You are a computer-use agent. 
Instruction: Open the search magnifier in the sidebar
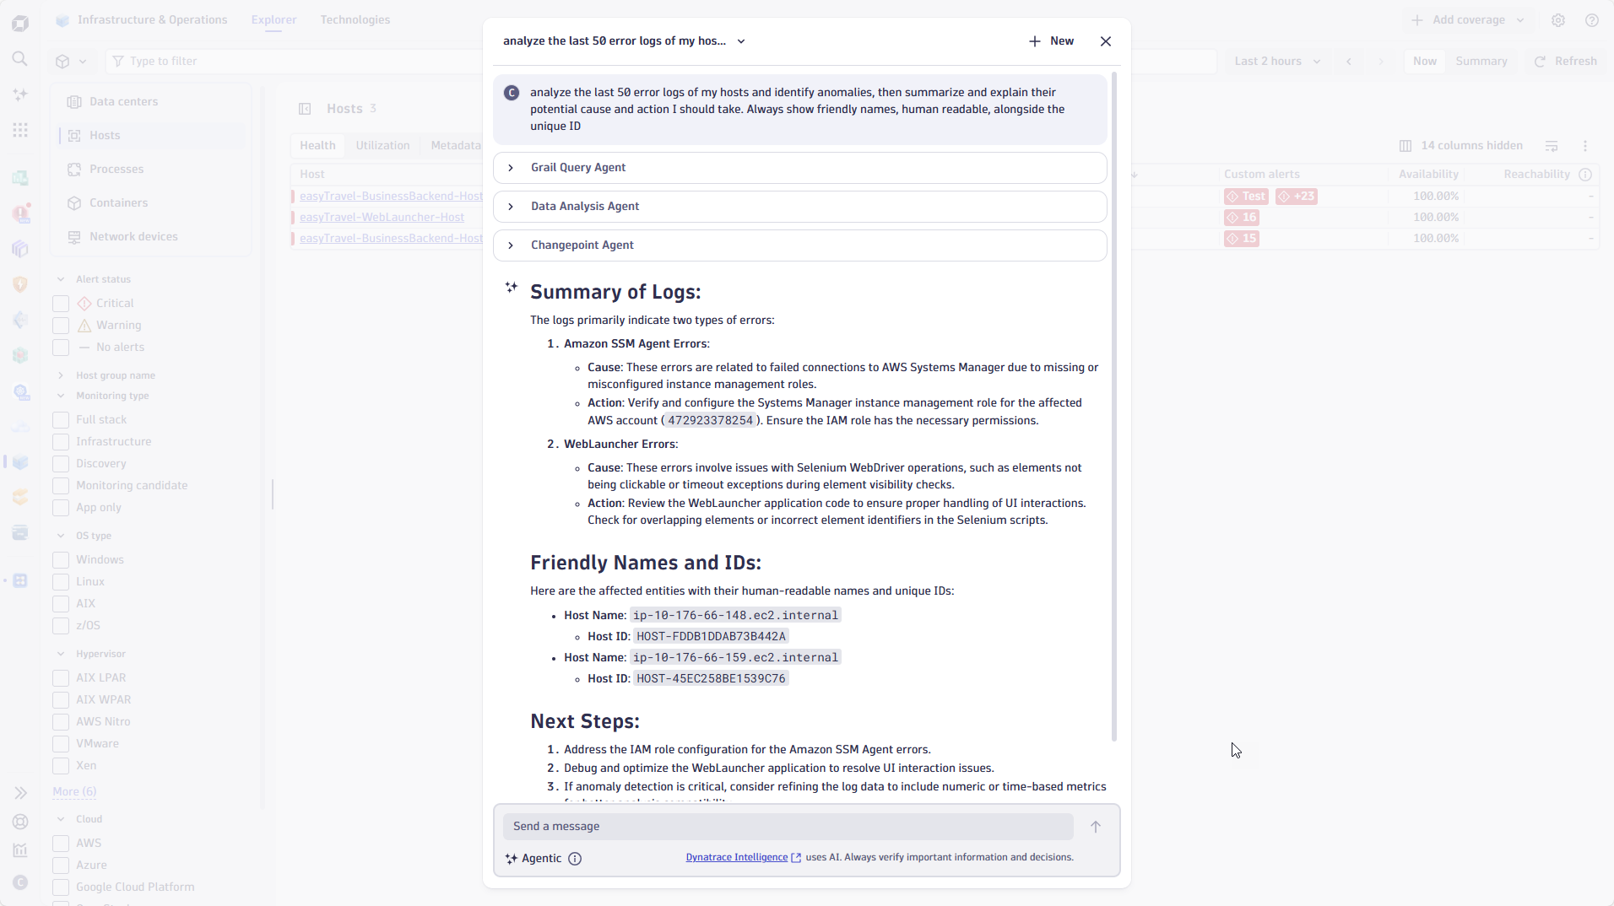pos(20,59)
